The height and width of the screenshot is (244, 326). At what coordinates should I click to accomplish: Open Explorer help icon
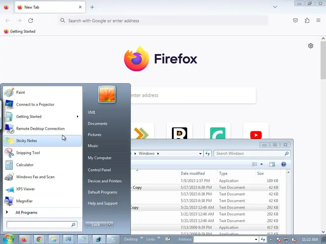[284, 164]
